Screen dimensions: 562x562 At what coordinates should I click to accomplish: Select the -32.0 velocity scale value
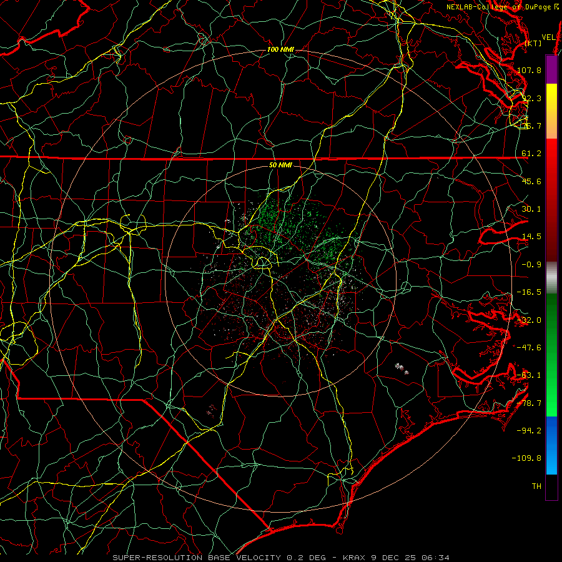[x=530, y=320]
